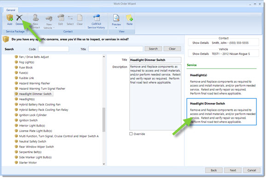This screenshot has height=179, width=267.
Task: Click the Headlight Dimmer Switch title field
Action: pyautogui.click(x=155, y=60)
